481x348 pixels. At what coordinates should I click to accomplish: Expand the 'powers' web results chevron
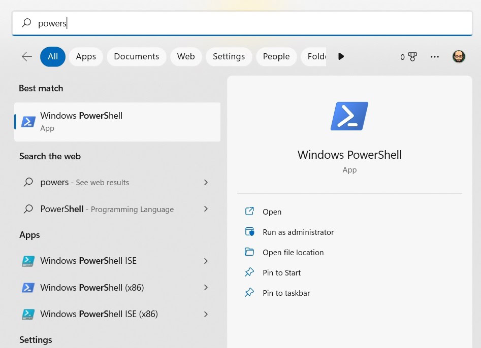pos(206,182)
